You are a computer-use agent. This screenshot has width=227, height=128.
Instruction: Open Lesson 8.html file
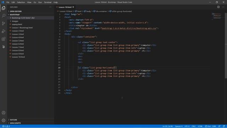coord(31,50)
